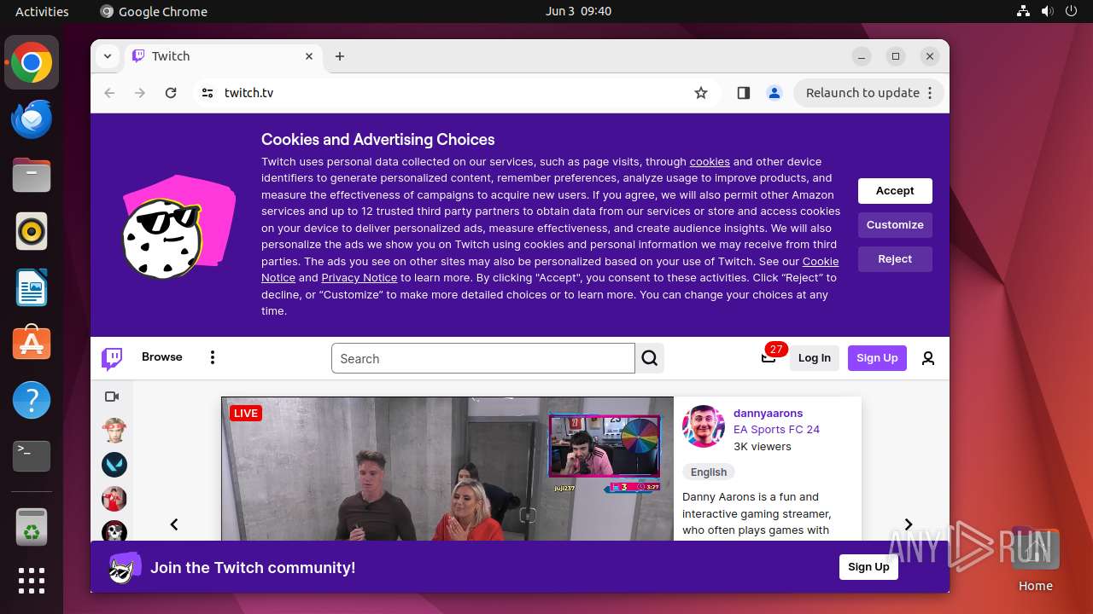Open dannyaarons channel name link
The height and width of the screenshot is (614, 1093).
[768, 413]
